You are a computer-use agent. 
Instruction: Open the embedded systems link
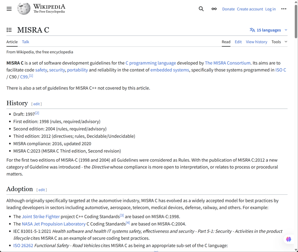pyautogui.click(x=170, y=70)
